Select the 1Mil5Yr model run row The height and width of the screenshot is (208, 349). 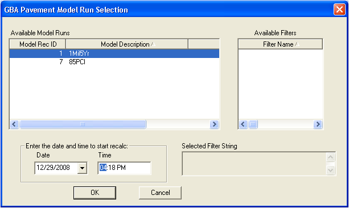pos(114,53)
